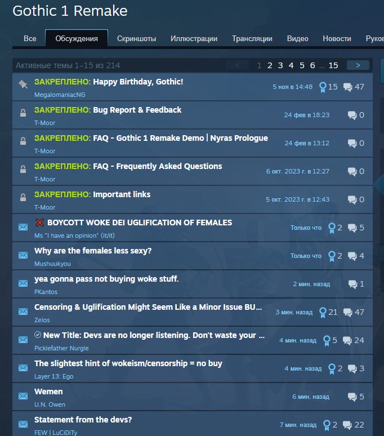Click the previous page arrow button
The width and height of the screenshot is (384, 436).
coord(237,65)
